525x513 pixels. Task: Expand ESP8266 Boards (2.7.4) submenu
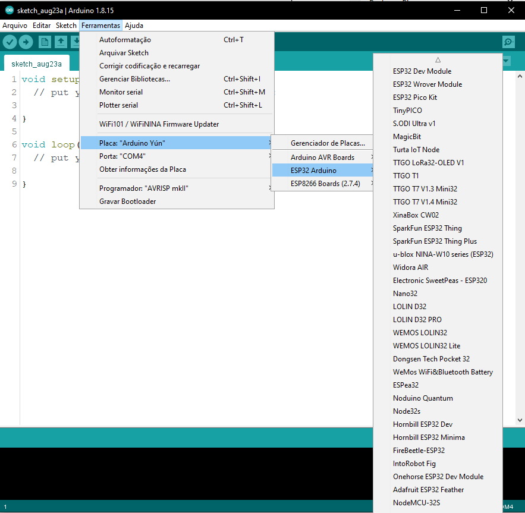tap(323, 184)
